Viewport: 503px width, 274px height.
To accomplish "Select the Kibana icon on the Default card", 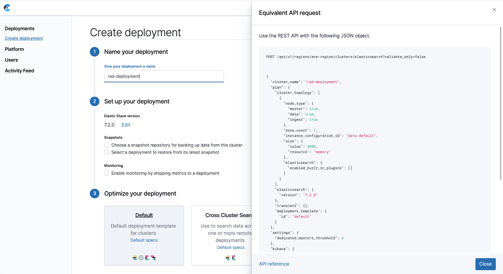I will [x=147, y=257].
